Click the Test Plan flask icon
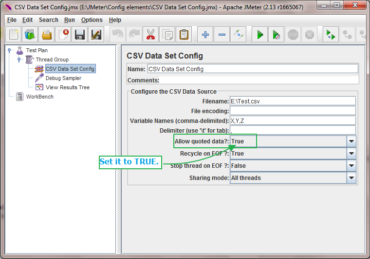Screen dimensions: 370x259 click(19, 50)
